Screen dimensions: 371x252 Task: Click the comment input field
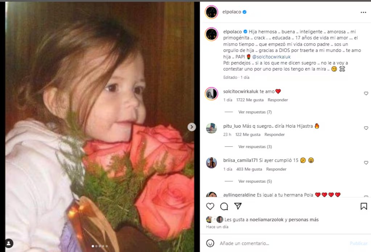(x=279, y=243)
